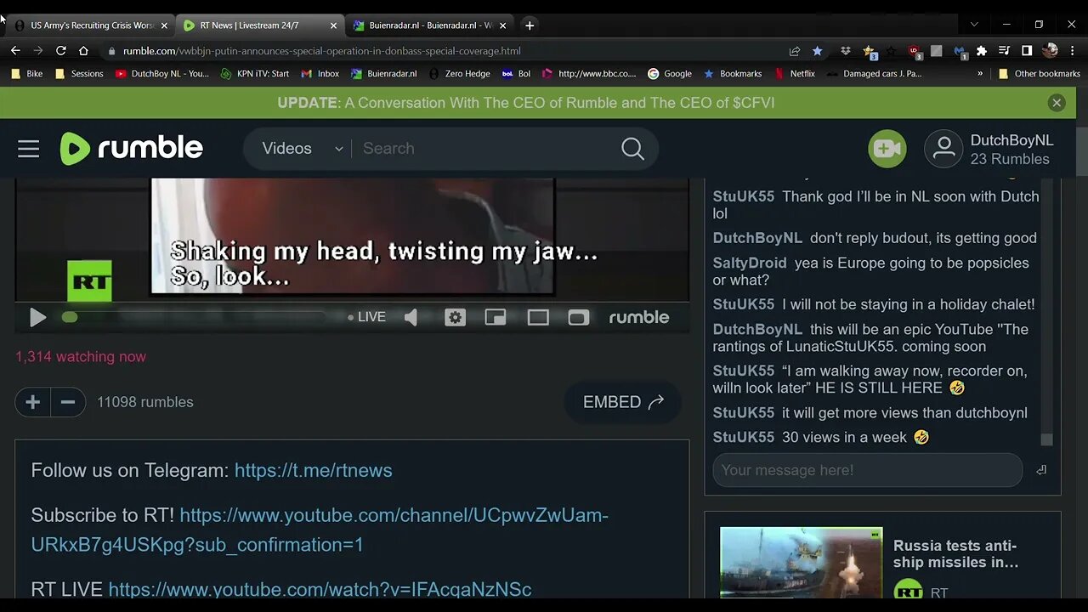Screen dimensions: 1088x612
Task: Toggle the bookmark star for this page
Action: click(x=817, y=51)
